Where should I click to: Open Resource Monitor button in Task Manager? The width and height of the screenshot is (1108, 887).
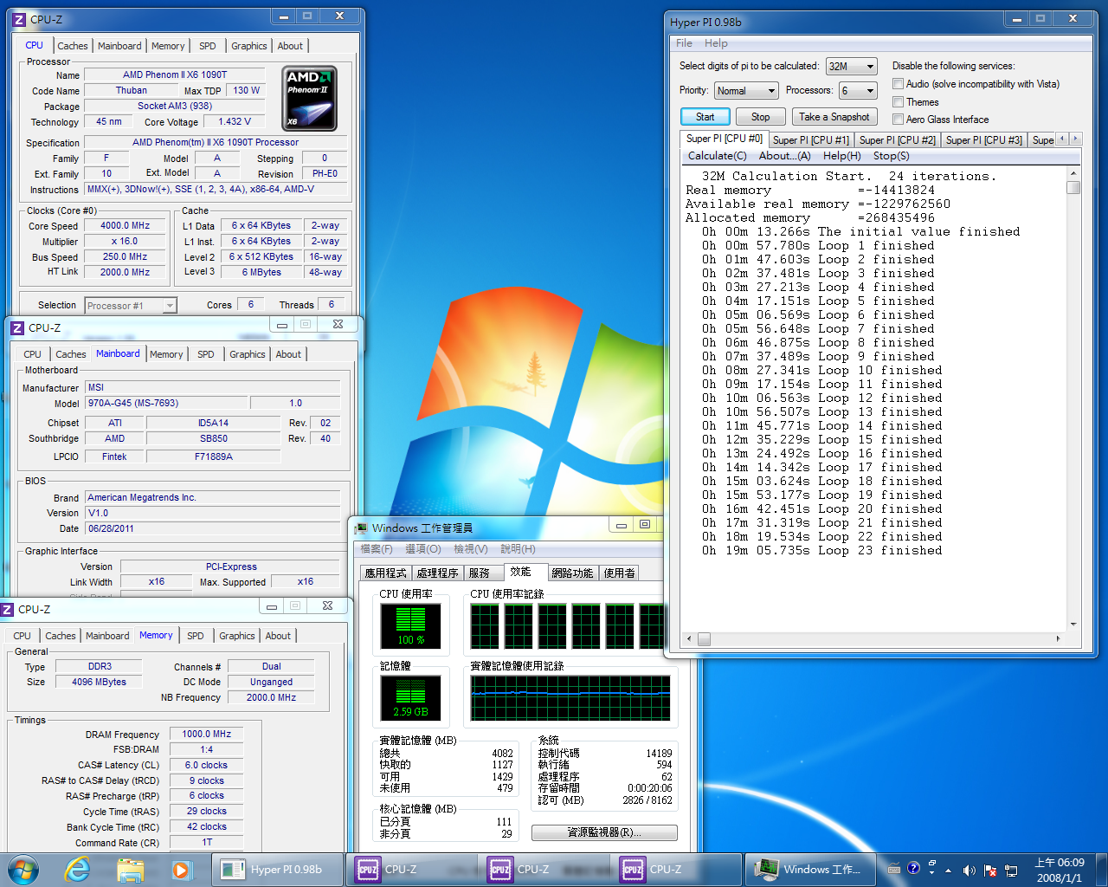(x=604, y=832)
